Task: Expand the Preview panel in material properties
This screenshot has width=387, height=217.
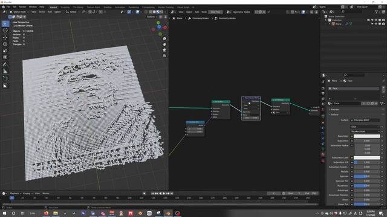Action: tap(334, 110)
